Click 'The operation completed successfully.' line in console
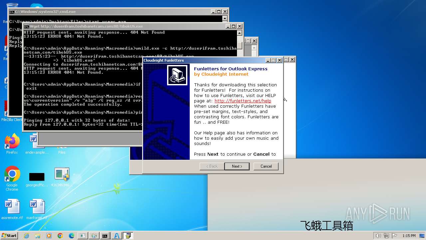 (73, 104)
